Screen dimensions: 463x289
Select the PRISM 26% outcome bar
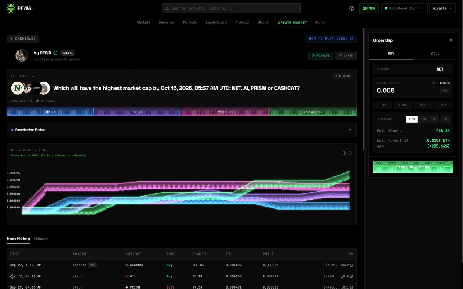[x=225, y=112]
